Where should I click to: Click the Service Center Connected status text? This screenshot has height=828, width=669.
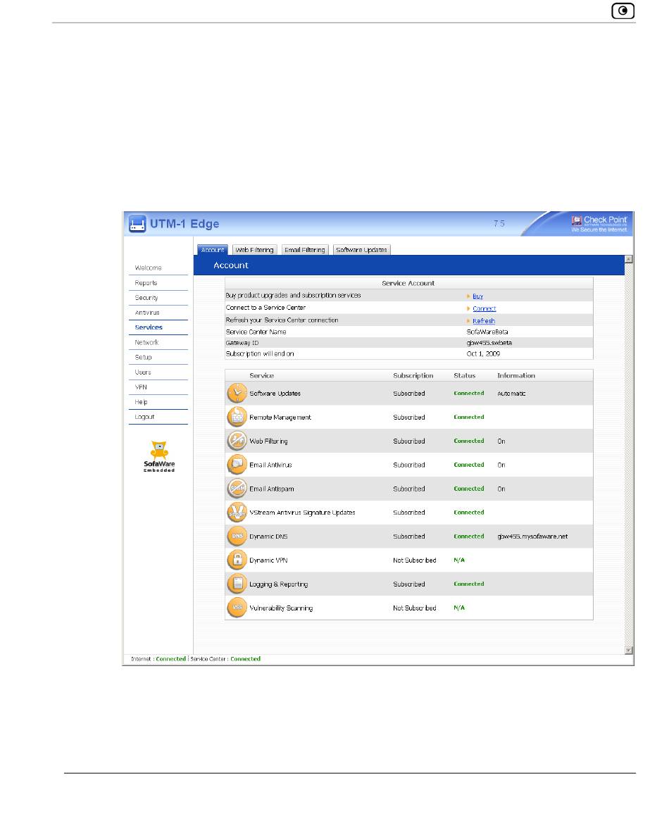point(245,659)
